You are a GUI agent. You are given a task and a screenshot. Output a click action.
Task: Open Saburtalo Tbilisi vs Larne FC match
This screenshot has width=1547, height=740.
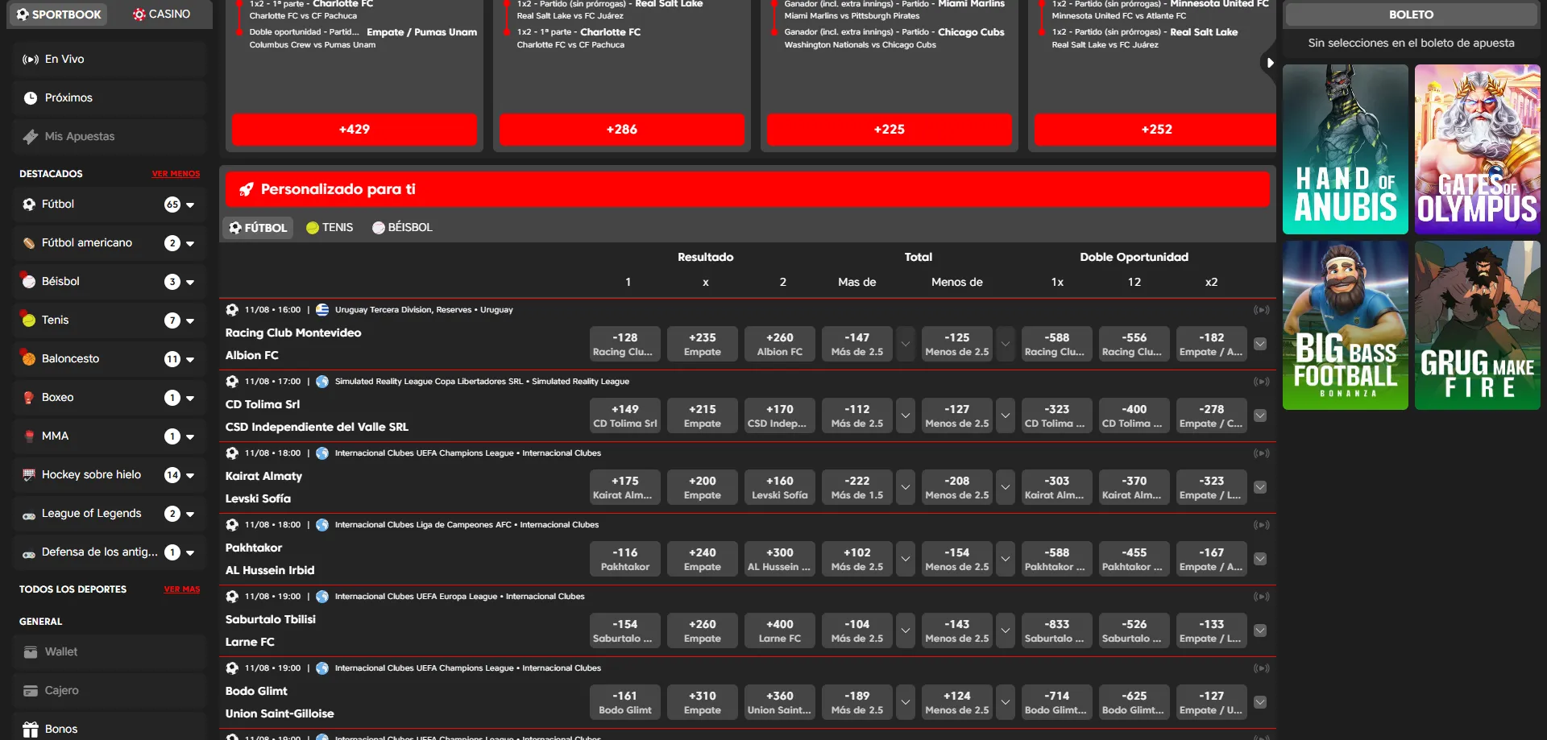[x=271, y=630]
